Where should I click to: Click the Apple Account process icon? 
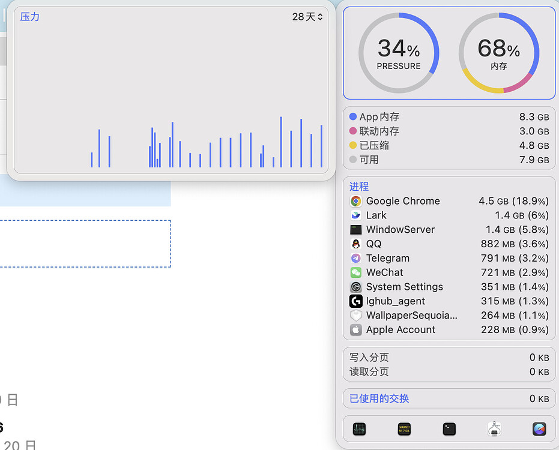[356, 330]
